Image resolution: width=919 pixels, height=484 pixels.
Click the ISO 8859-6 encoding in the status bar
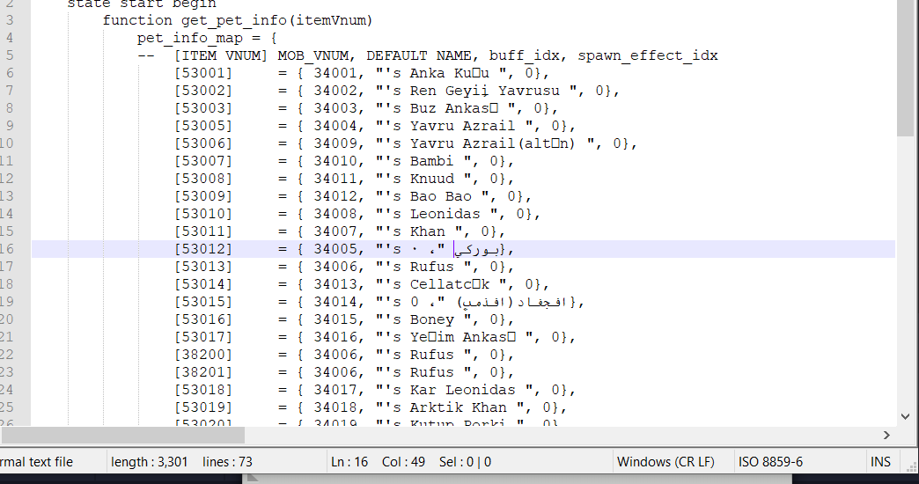(x=770, y=462)
